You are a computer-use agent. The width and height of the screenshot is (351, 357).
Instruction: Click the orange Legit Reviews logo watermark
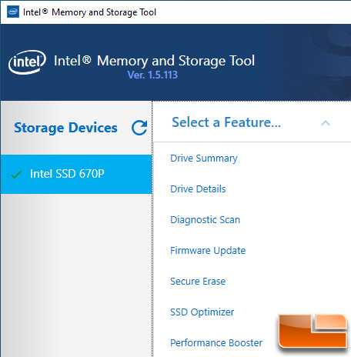[x=313, y=331]
